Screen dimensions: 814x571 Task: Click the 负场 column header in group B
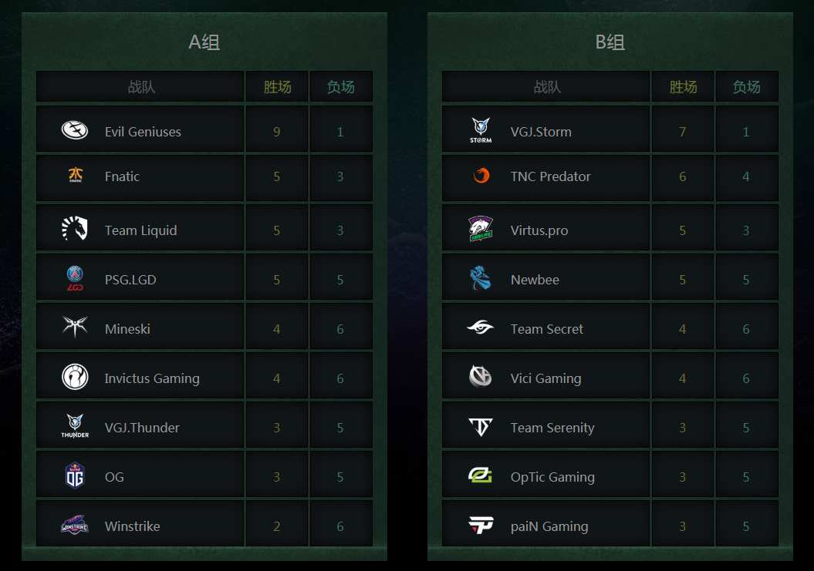(x=746, y=87)
